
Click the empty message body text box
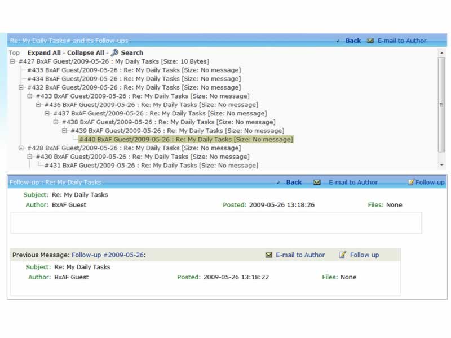point(216,223)
